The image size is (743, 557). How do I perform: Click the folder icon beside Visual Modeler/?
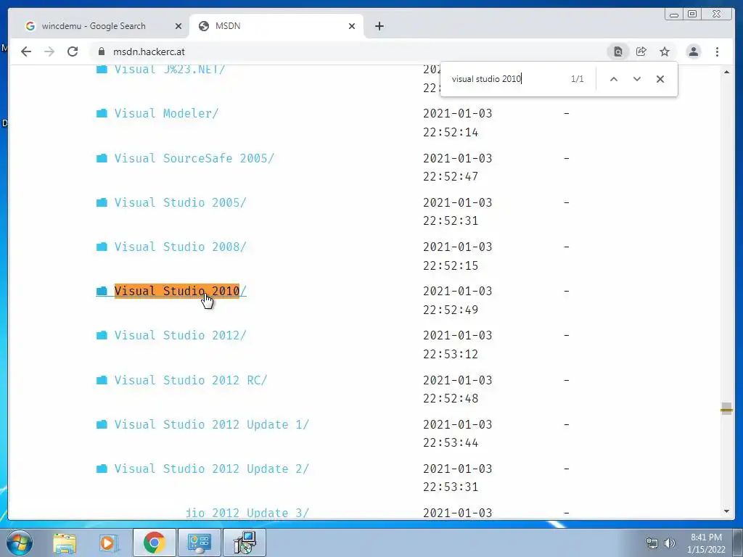pyautogui.click(x=102, y=113)
